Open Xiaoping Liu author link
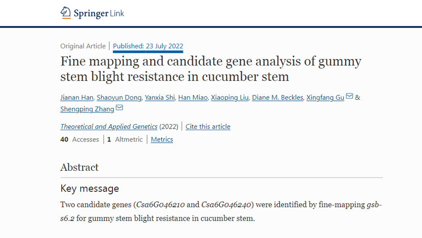Screen dimensions: 422x238 click(x=230, y=98)
